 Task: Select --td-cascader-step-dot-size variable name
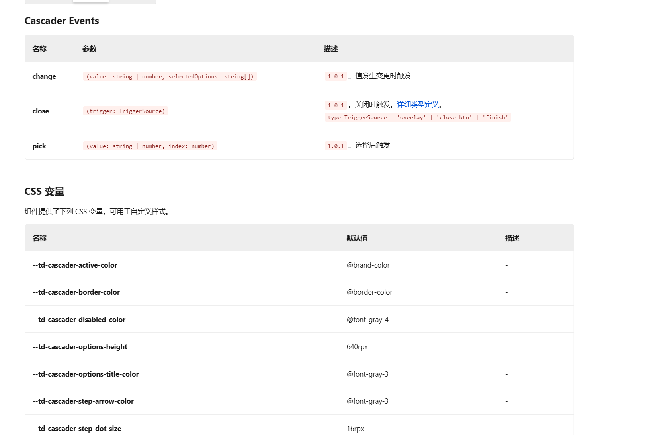coord(77,429)
